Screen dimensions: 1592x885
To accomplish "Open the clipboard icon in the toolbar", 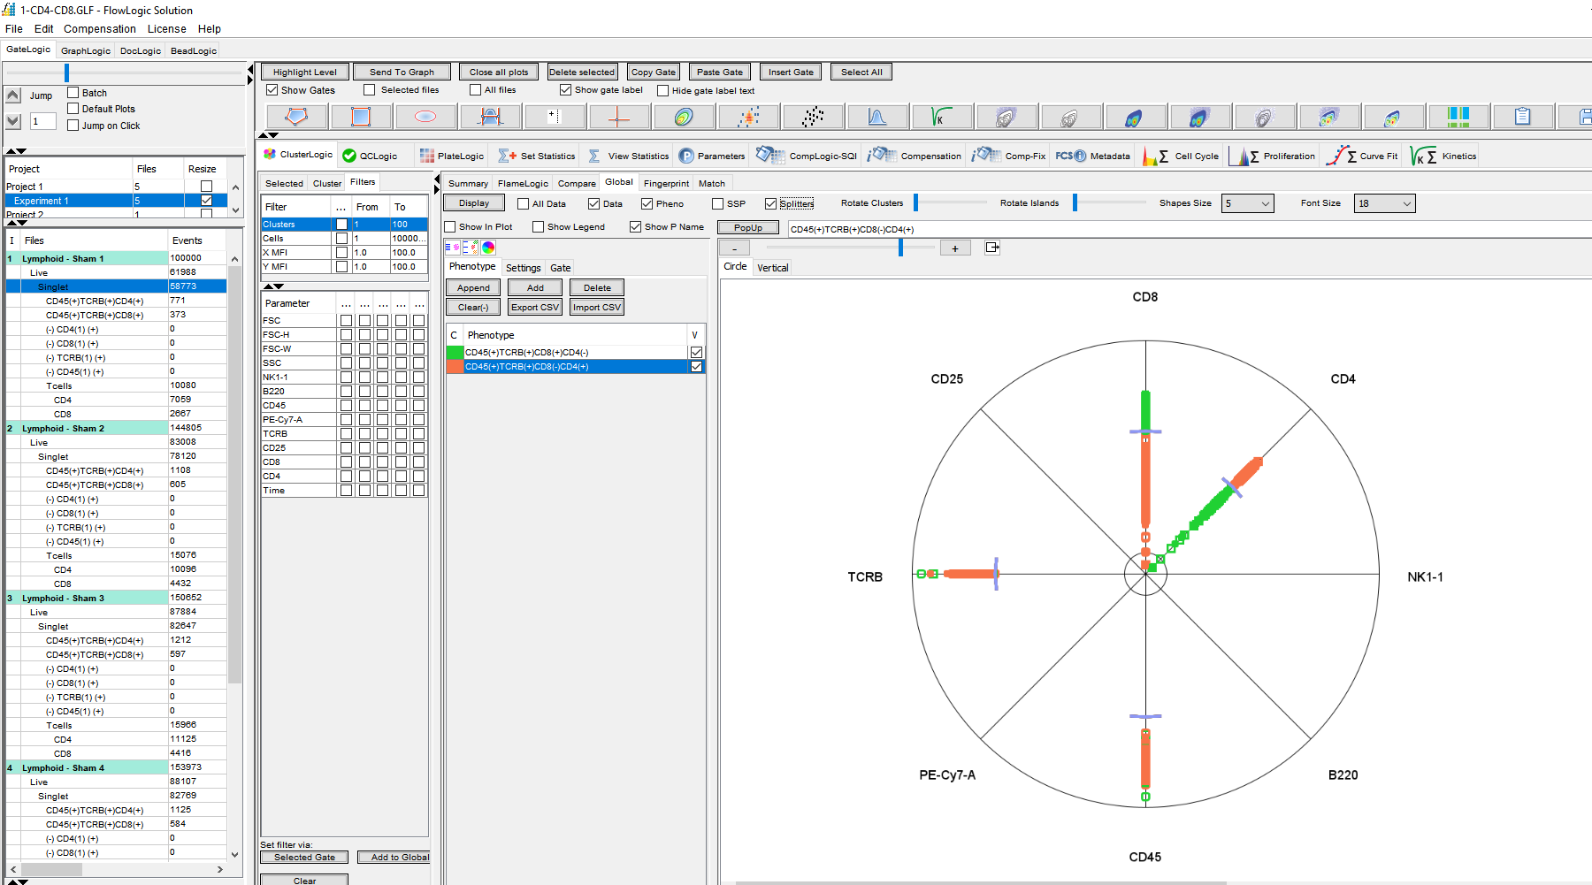I will tap(1521, 117).
